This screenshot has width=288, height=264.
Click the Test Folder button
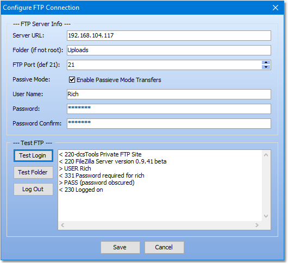click(33, 172)
